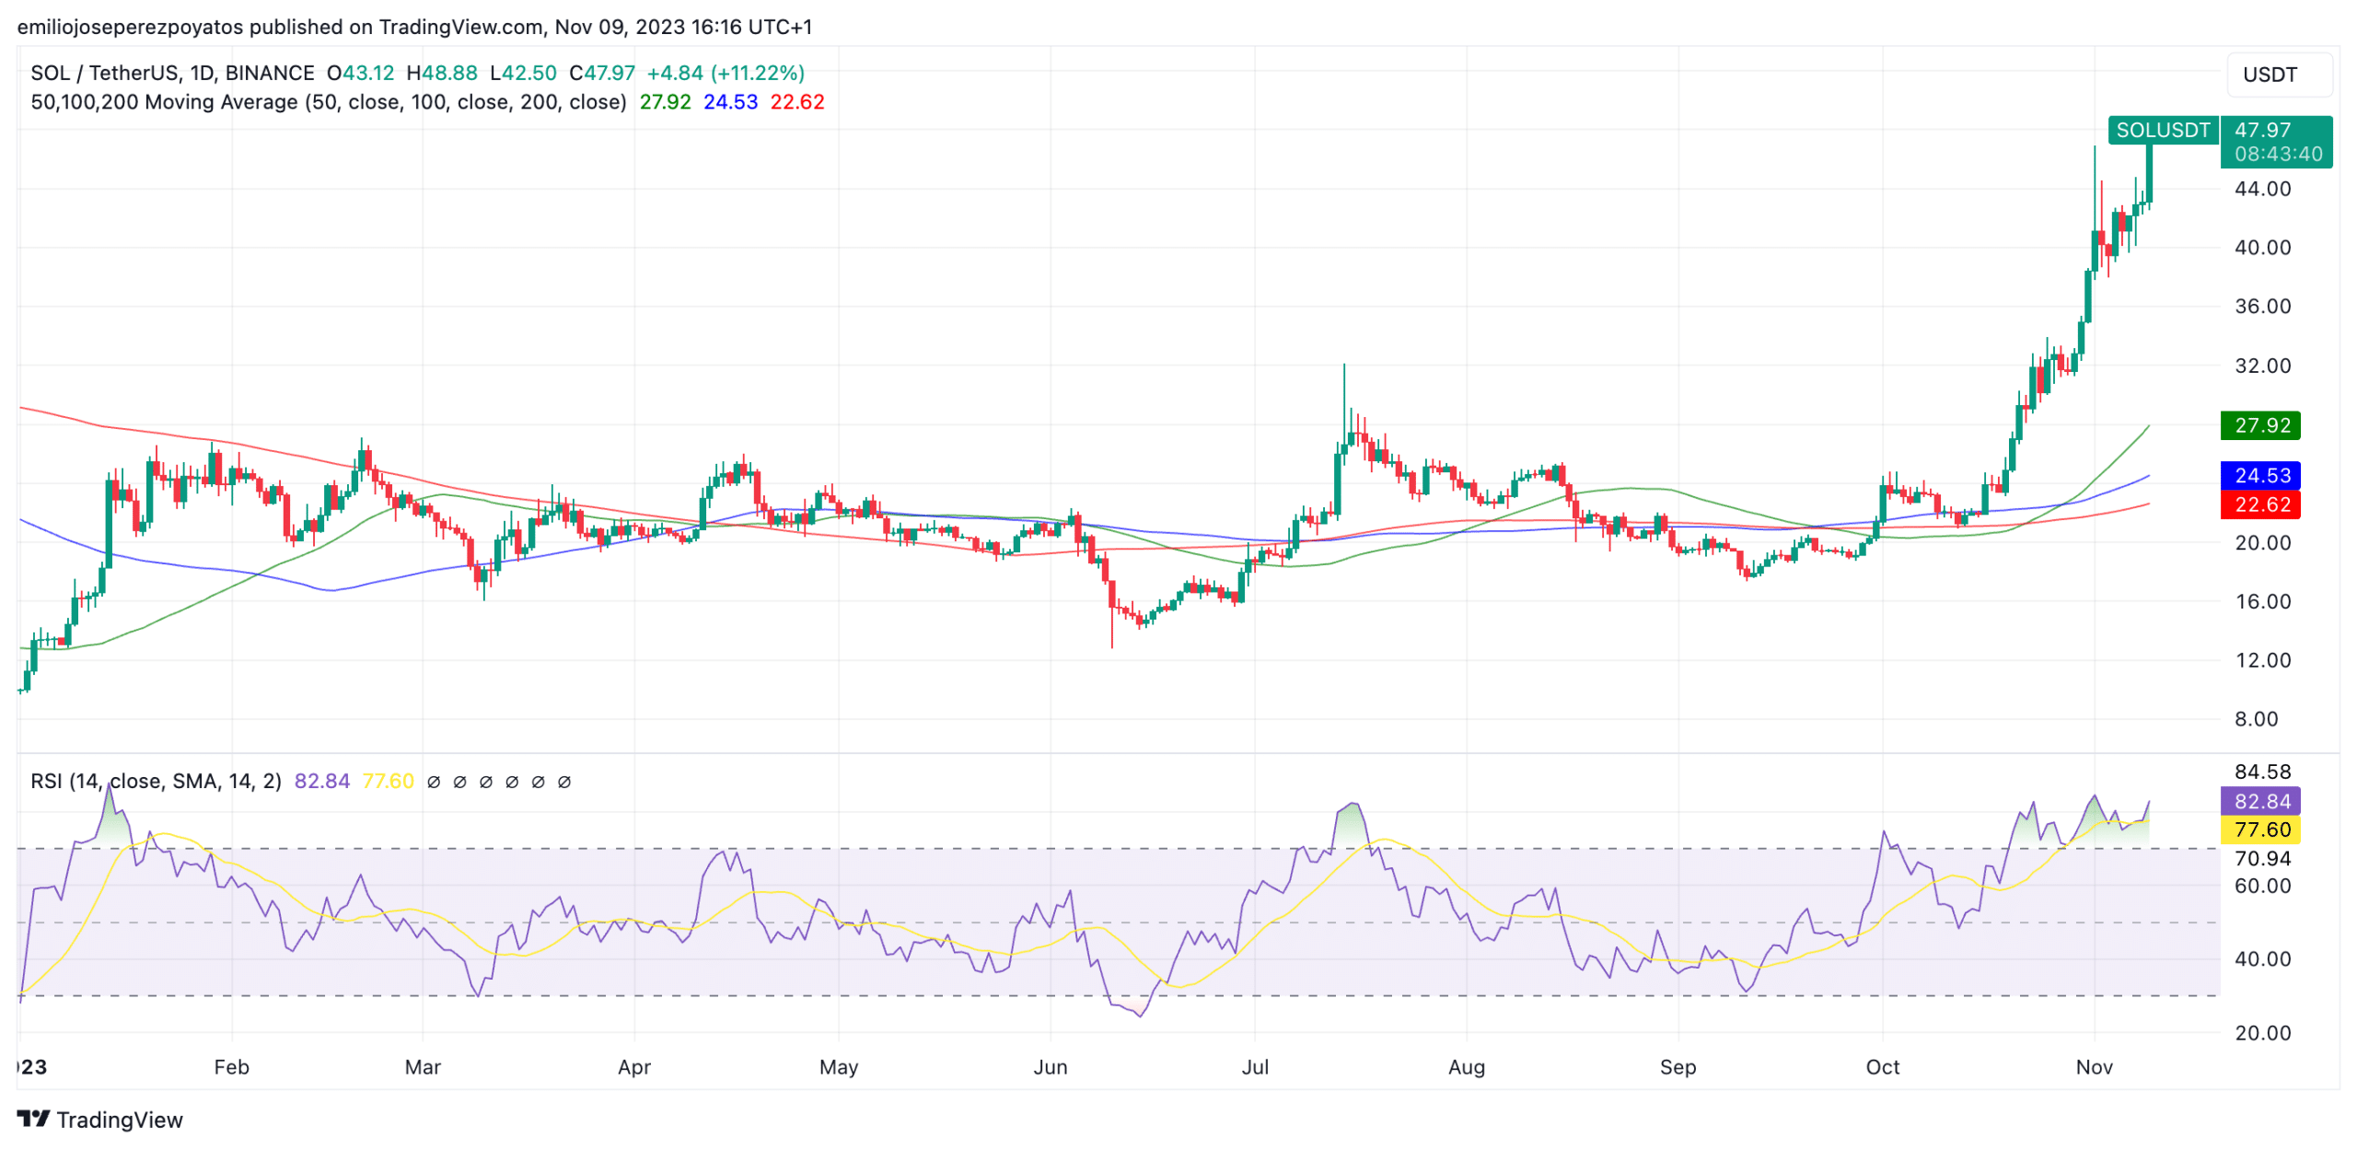Click the Nov label on time axis
The height and width of the screenshot is (1149, 2357).
point(2094,1068)
